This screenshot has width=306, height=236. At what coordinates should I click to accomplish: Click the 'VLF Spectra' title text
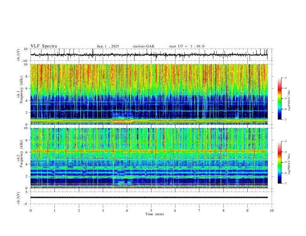pyautogui.click(x=44, y=46)
